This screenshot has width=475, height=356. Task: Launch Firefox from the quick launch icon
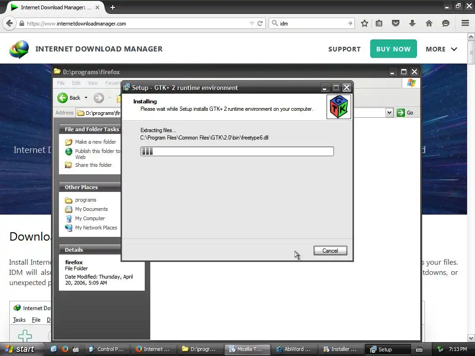(x=64, y=349)
